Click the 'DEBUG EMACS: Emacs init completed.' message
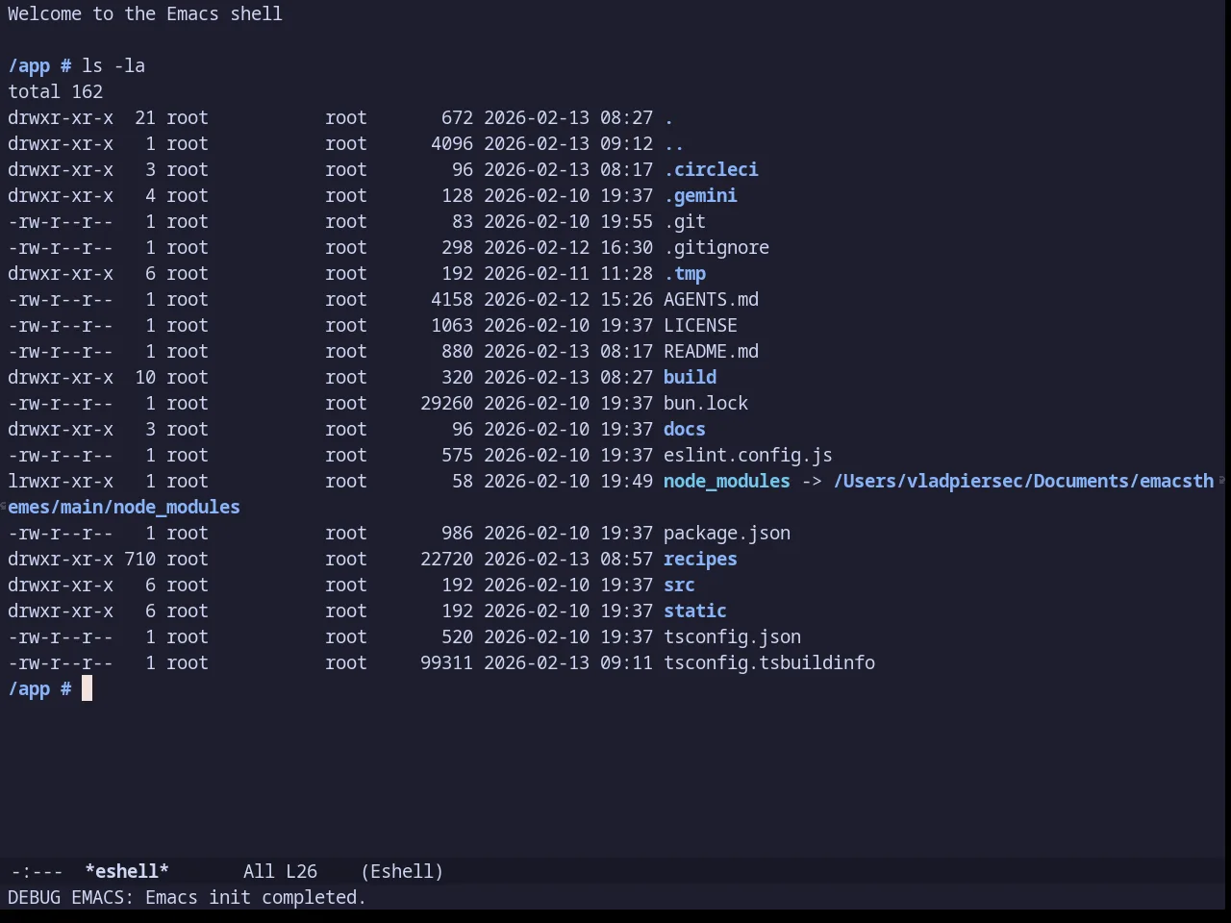Screen dimensions: 1231x923 pos(188,897)
